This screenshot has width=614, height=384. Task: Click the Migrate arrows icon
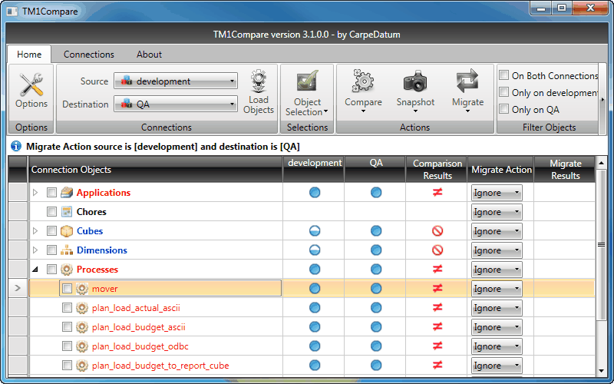[x=467, y=81]
